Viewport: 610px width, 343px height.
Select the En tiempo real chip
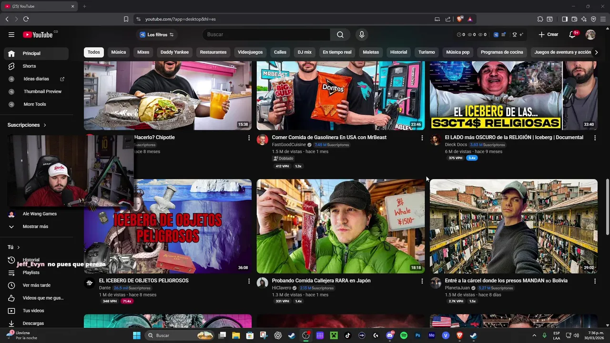tap(337, 52)
